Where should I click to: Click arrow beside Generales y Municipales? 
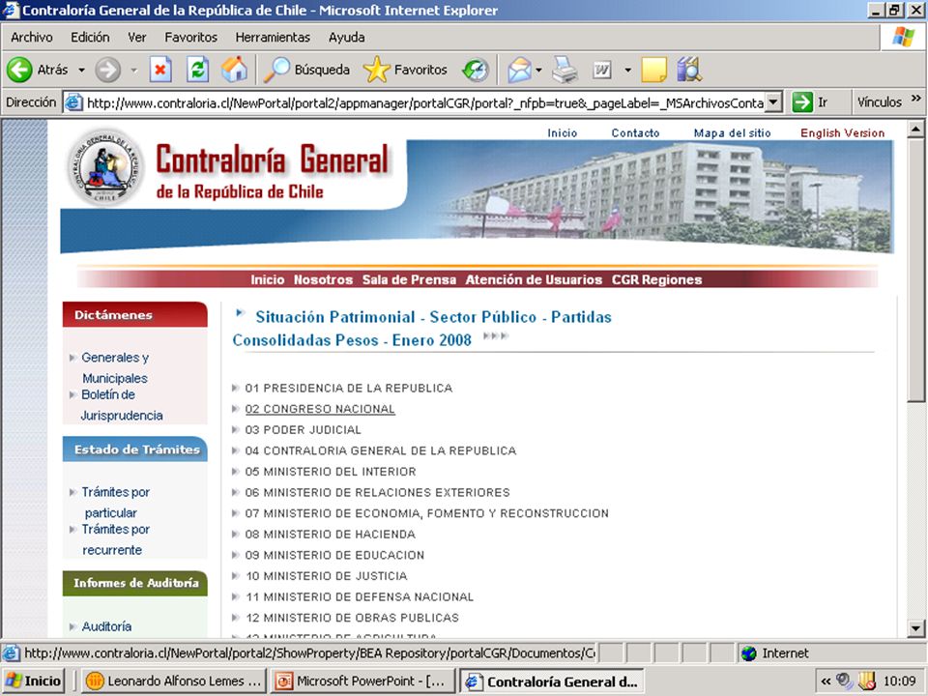[72, 358]
